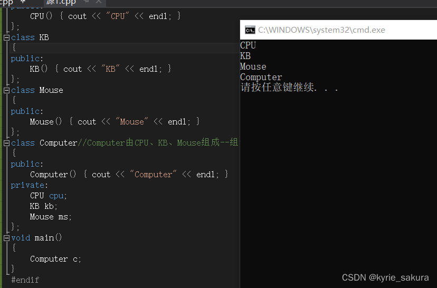
Task: Collapse the void main function
Action: 7,238
